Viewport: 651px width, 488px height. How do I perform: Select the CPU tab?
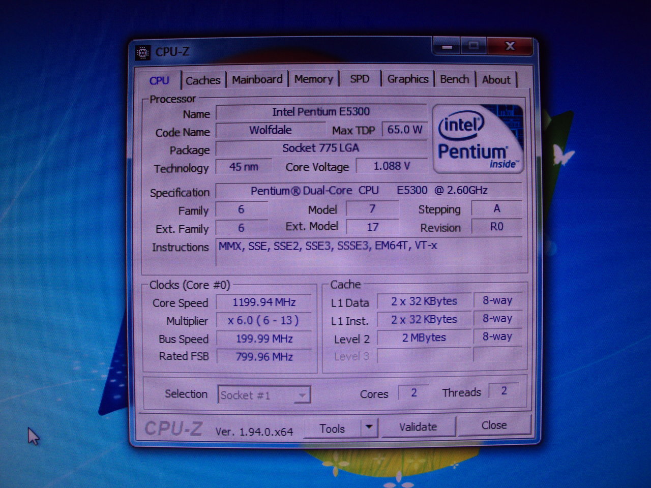tap(159, 80)
